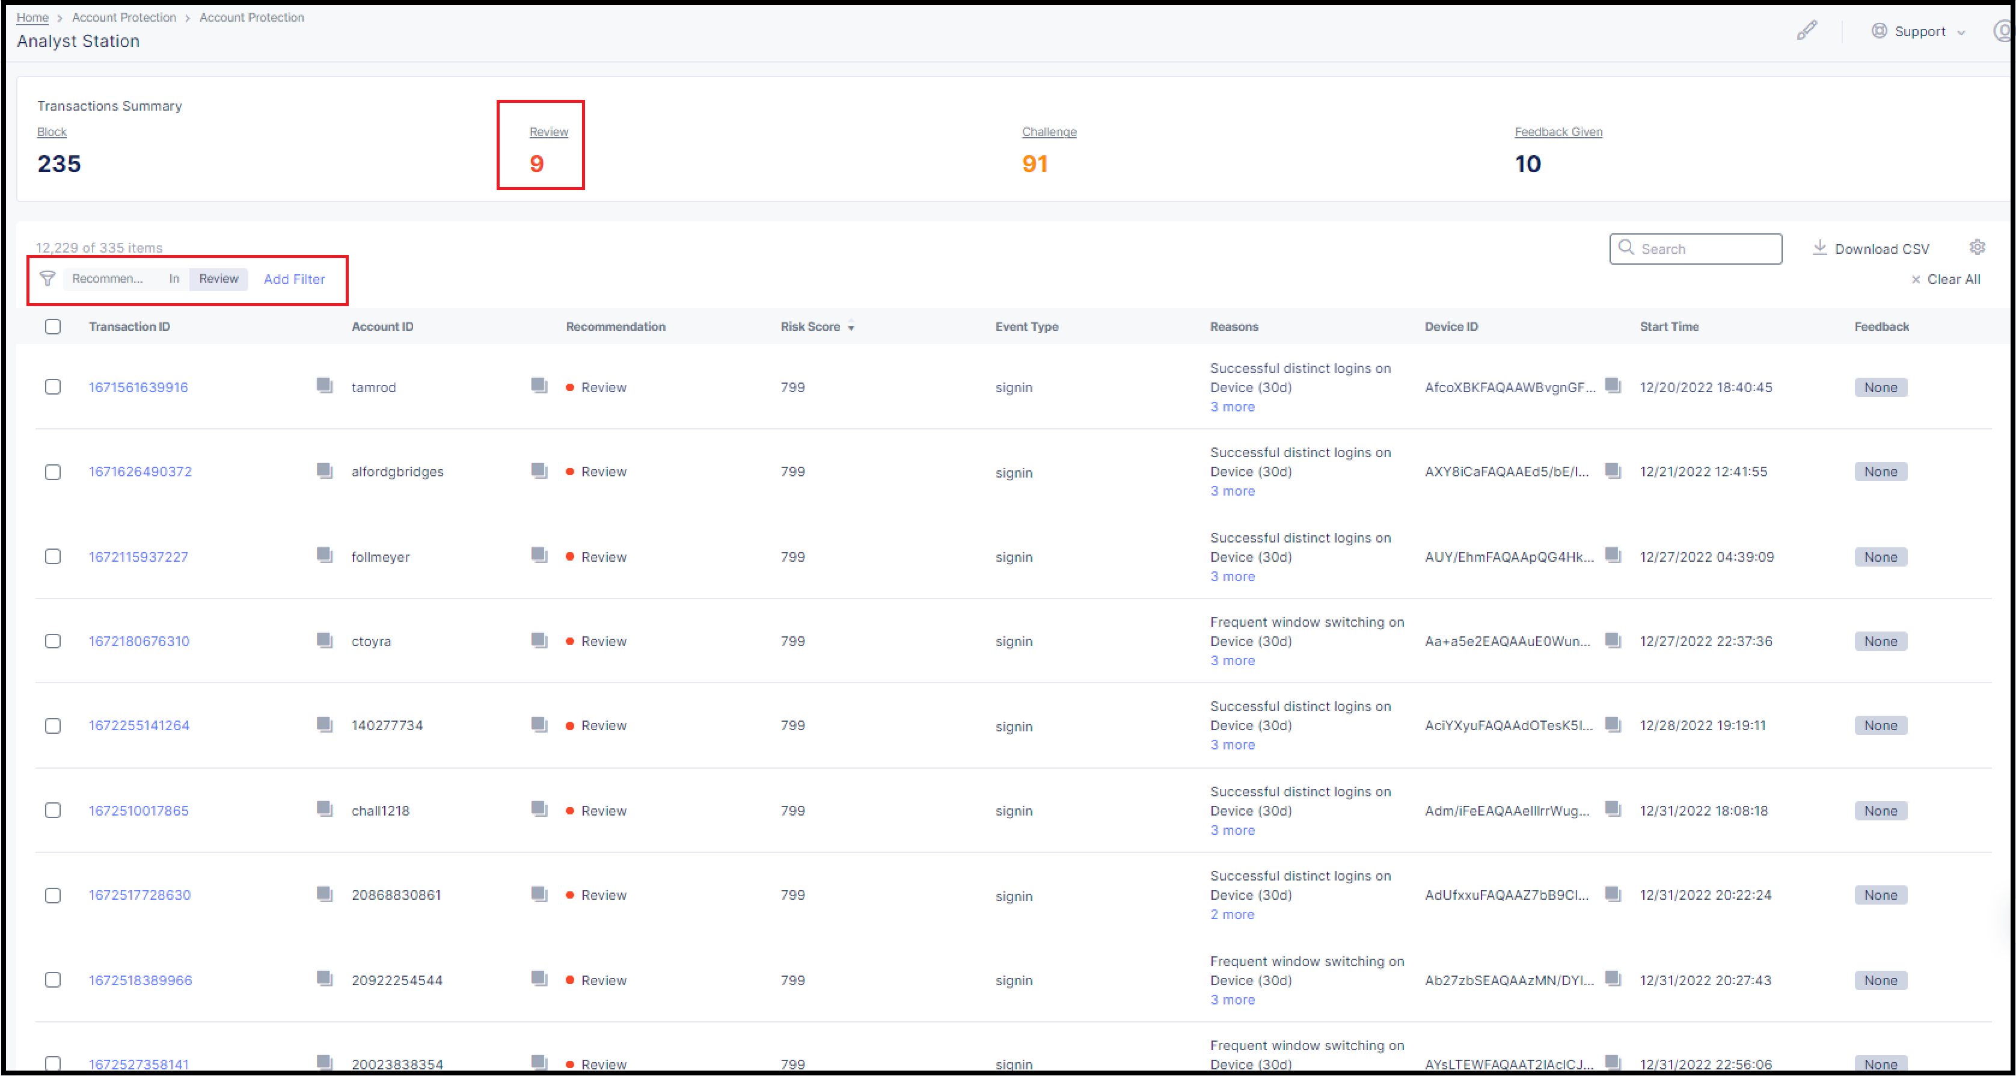Select all rows with the header checkbox
The image size is (2016, 1076).
tap(52, 327)
